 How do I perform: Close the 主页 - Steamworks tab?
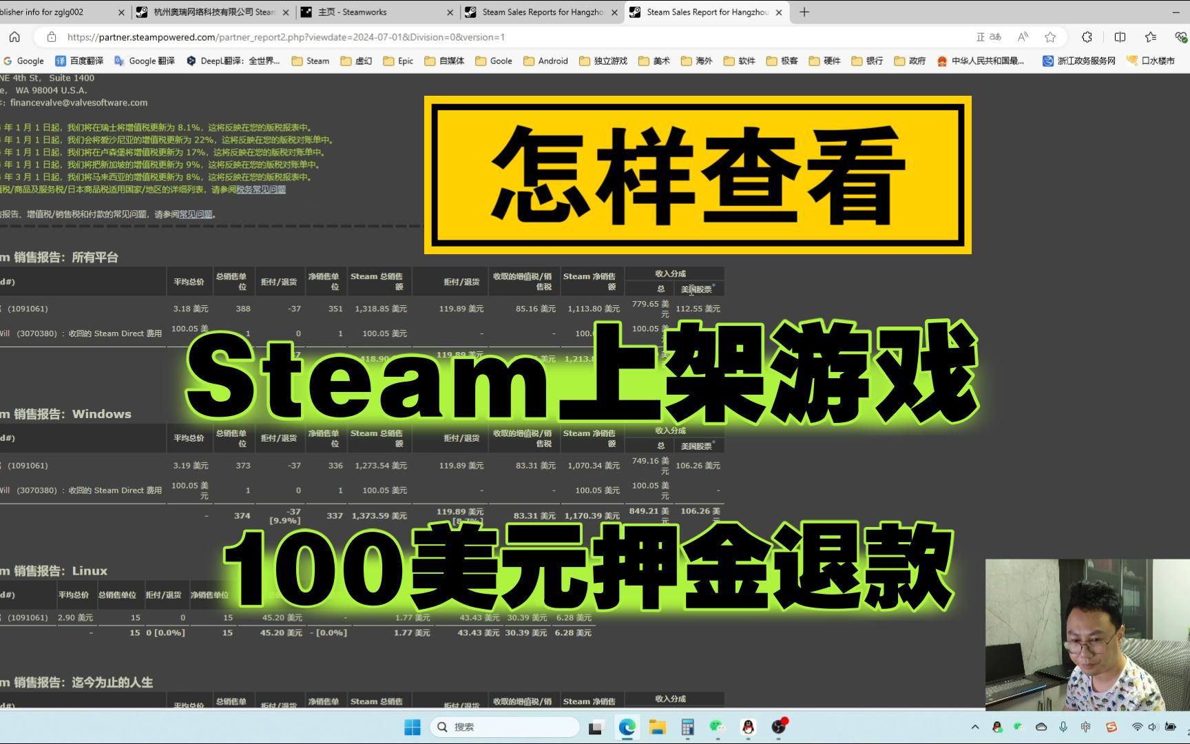(450, 12)
